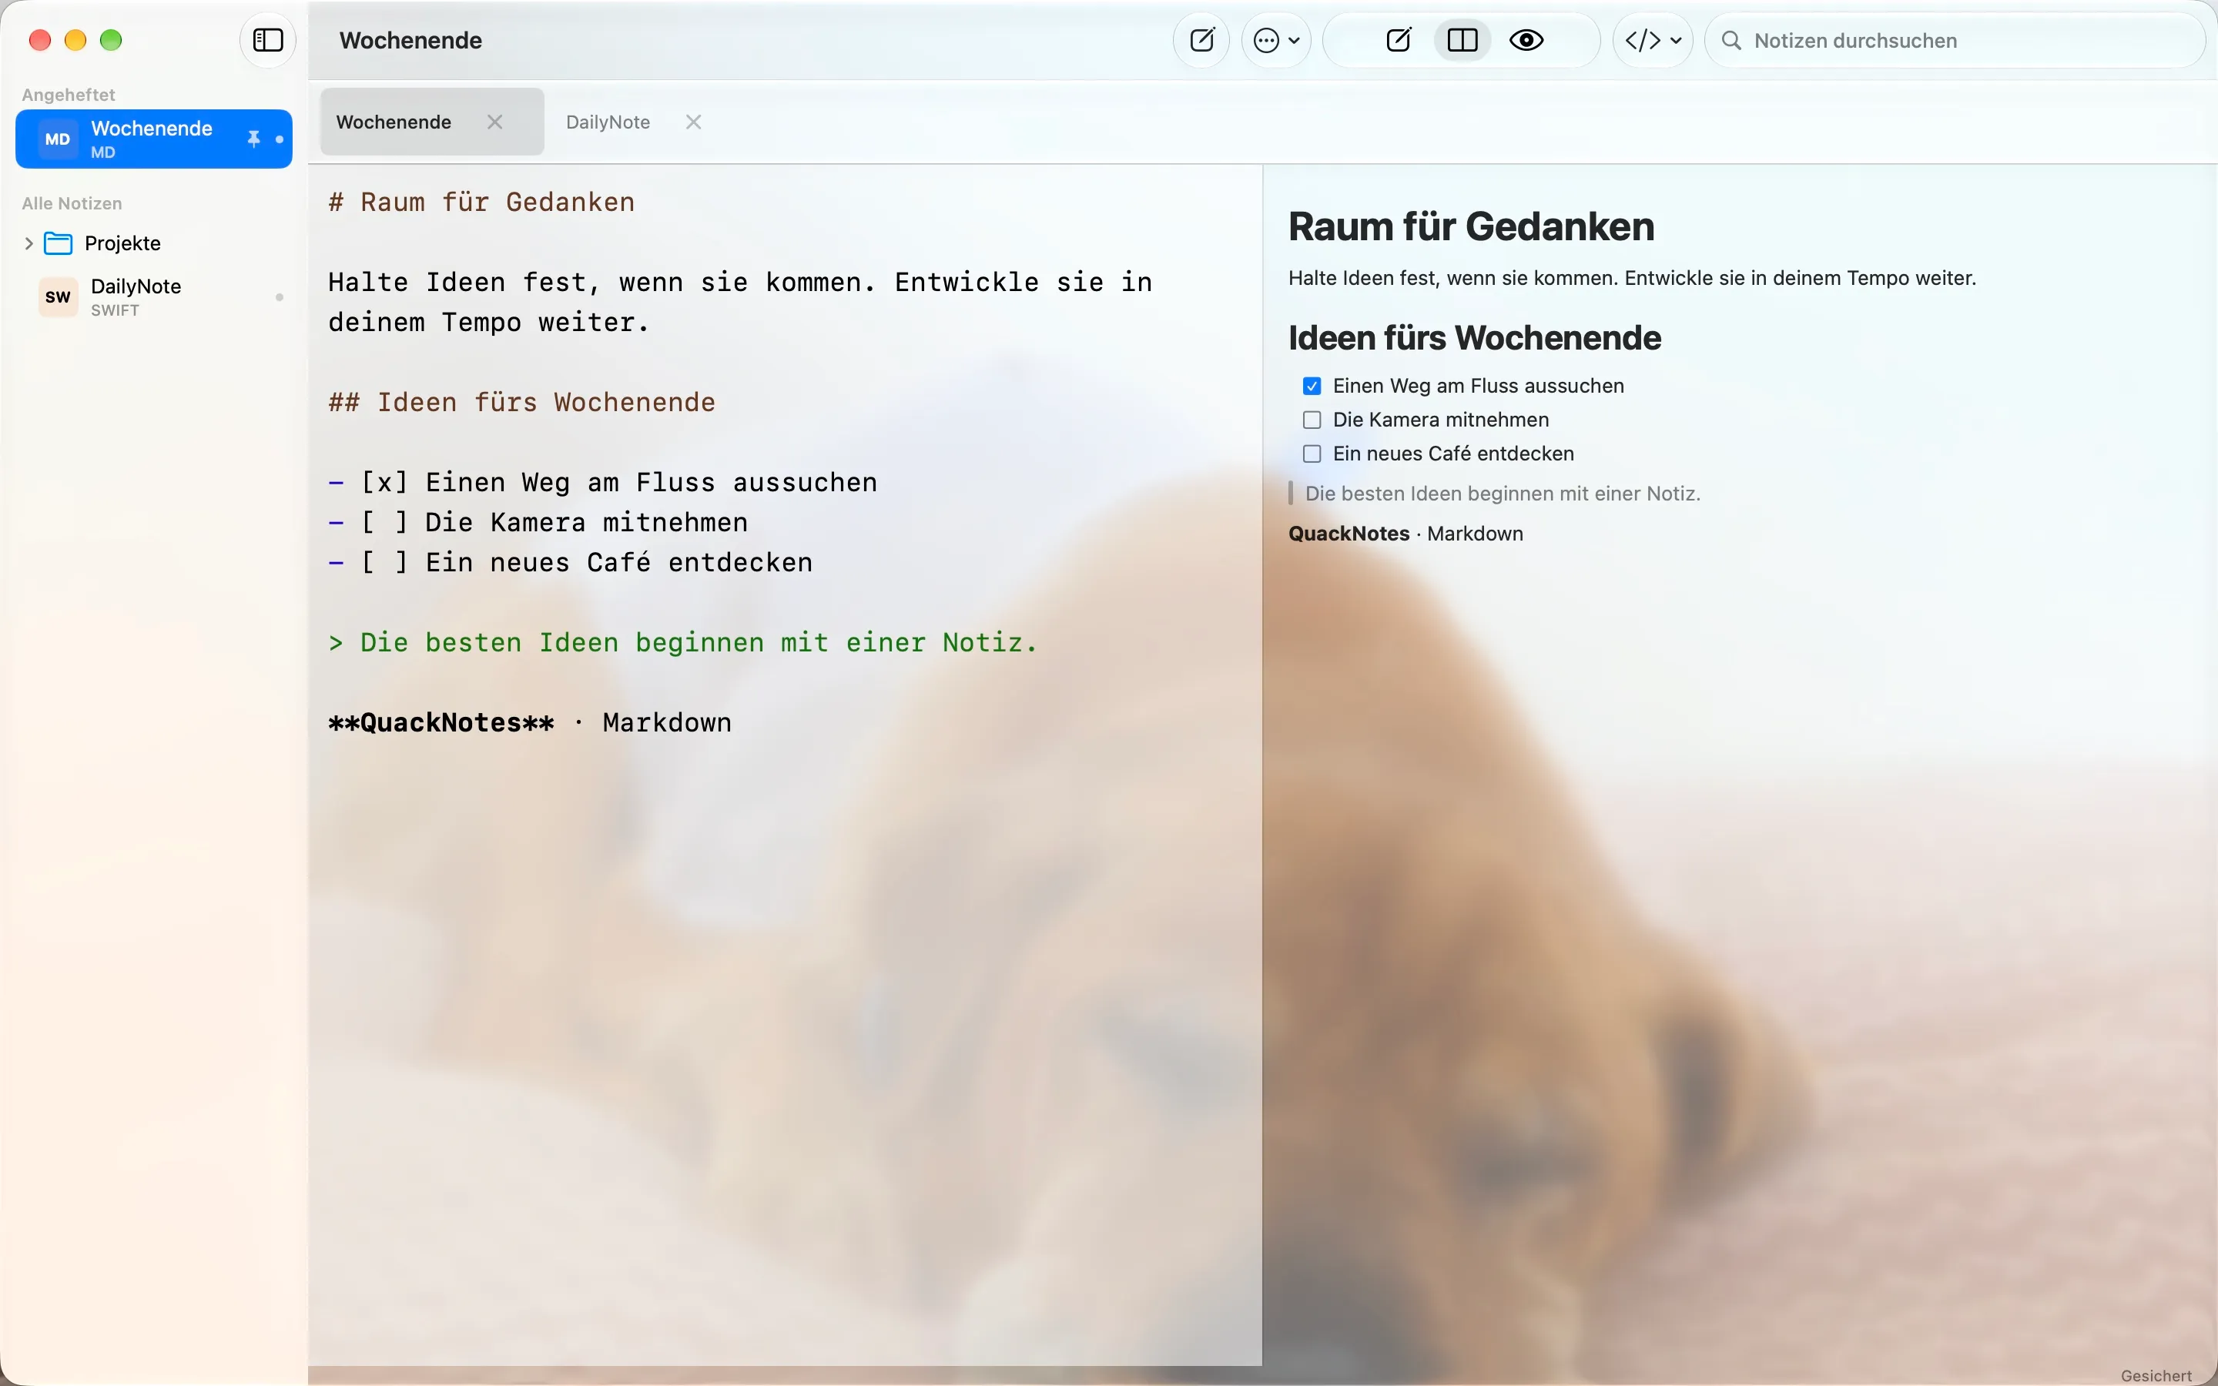Select the split view mode icon

pyautogui.click(x=1462, y=40)
